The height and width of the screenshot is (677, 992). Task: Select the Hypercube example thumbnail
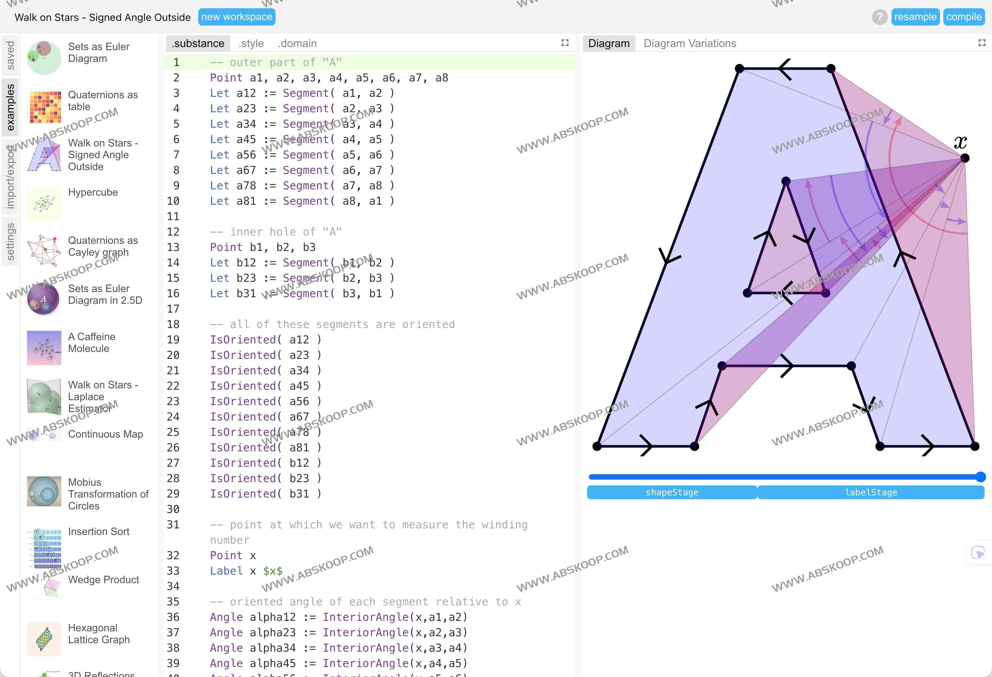[x=44, y=203]
